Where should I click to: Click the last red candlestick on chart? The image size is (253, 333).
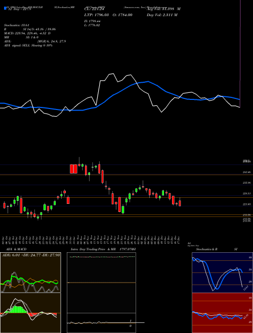[180, 203]
